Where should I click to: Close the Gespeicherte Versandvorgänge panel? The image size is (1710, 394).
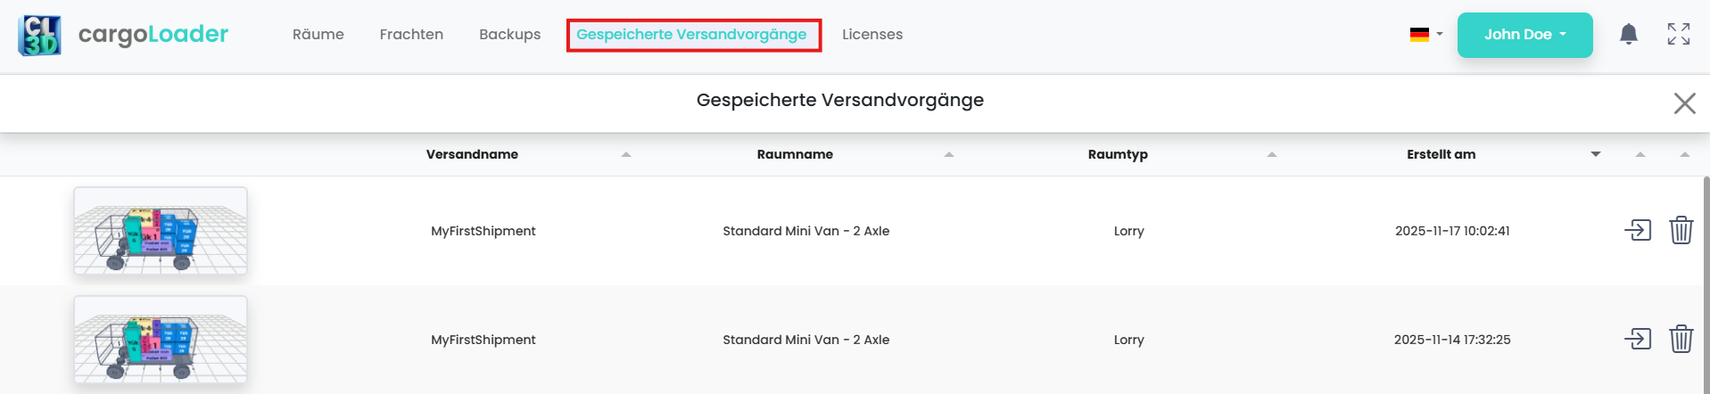pos(1684,103)
